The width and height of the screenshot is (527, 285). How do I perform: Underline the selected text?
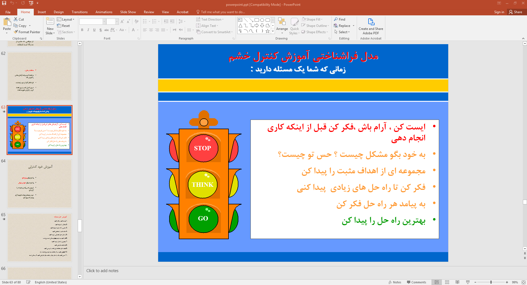pyautogui.click(x=94, y=30)
